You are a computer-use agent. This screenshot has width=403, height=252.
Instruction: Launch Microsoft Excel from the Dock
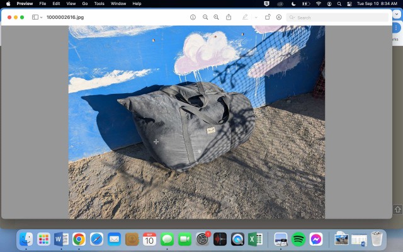click(x=255, y=239)
